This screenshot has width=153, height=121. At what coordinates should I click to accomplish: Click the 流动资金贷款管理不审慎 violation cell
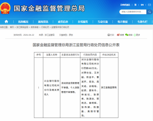70,88
